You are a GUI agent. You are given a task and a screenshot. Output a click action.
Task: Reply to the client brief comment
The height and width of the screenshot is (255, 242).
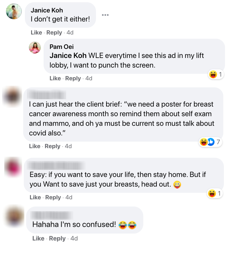[52, 146]
